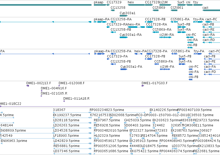Select EST LP18993.5prime

point(72,138)
